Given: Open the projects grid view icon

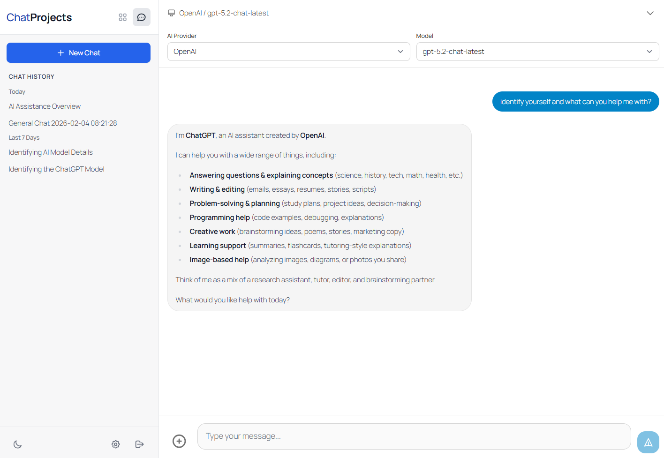Looking at the screenshot, I should tap(123, 17).
